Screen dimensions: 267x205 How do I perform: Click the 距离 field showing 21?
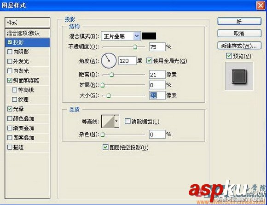pos(157,75)
